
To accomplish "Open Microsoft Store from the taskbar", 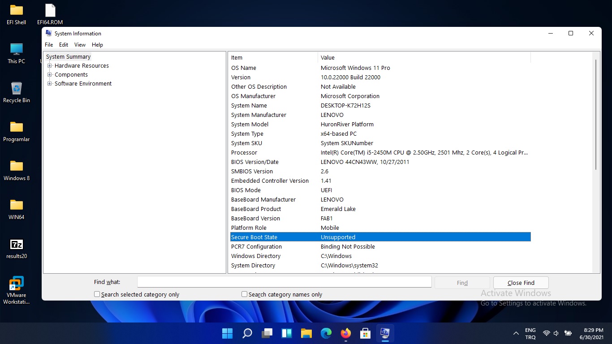I will (x=365, y=333).
